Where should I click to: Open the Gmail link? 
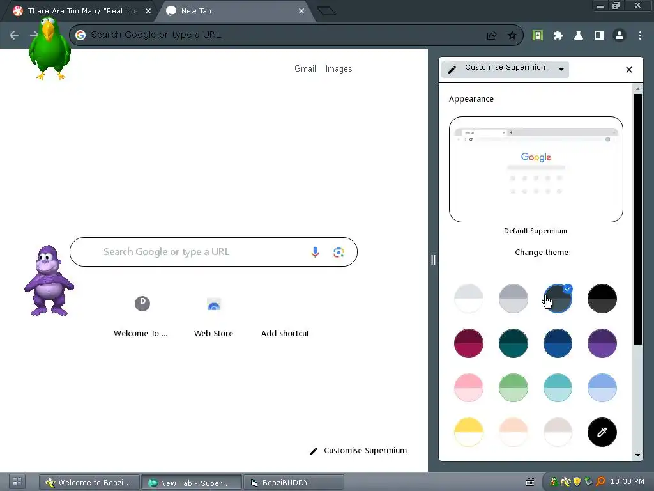point(305,69)
